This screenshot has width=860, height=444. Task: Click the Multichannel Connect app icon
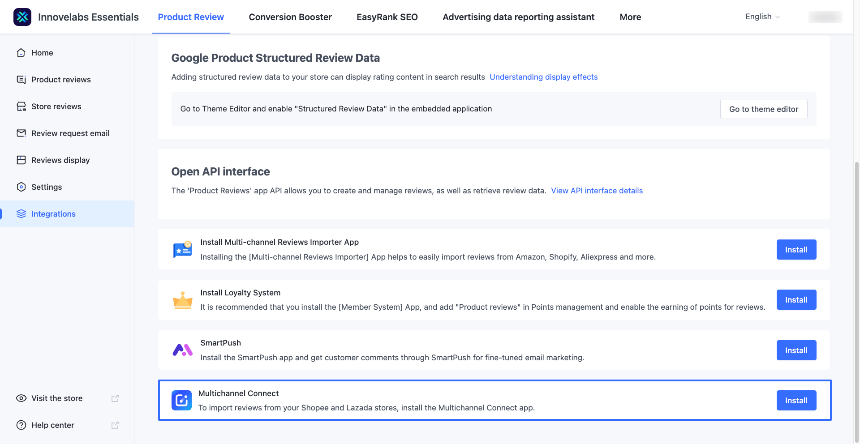coord(181,400)
